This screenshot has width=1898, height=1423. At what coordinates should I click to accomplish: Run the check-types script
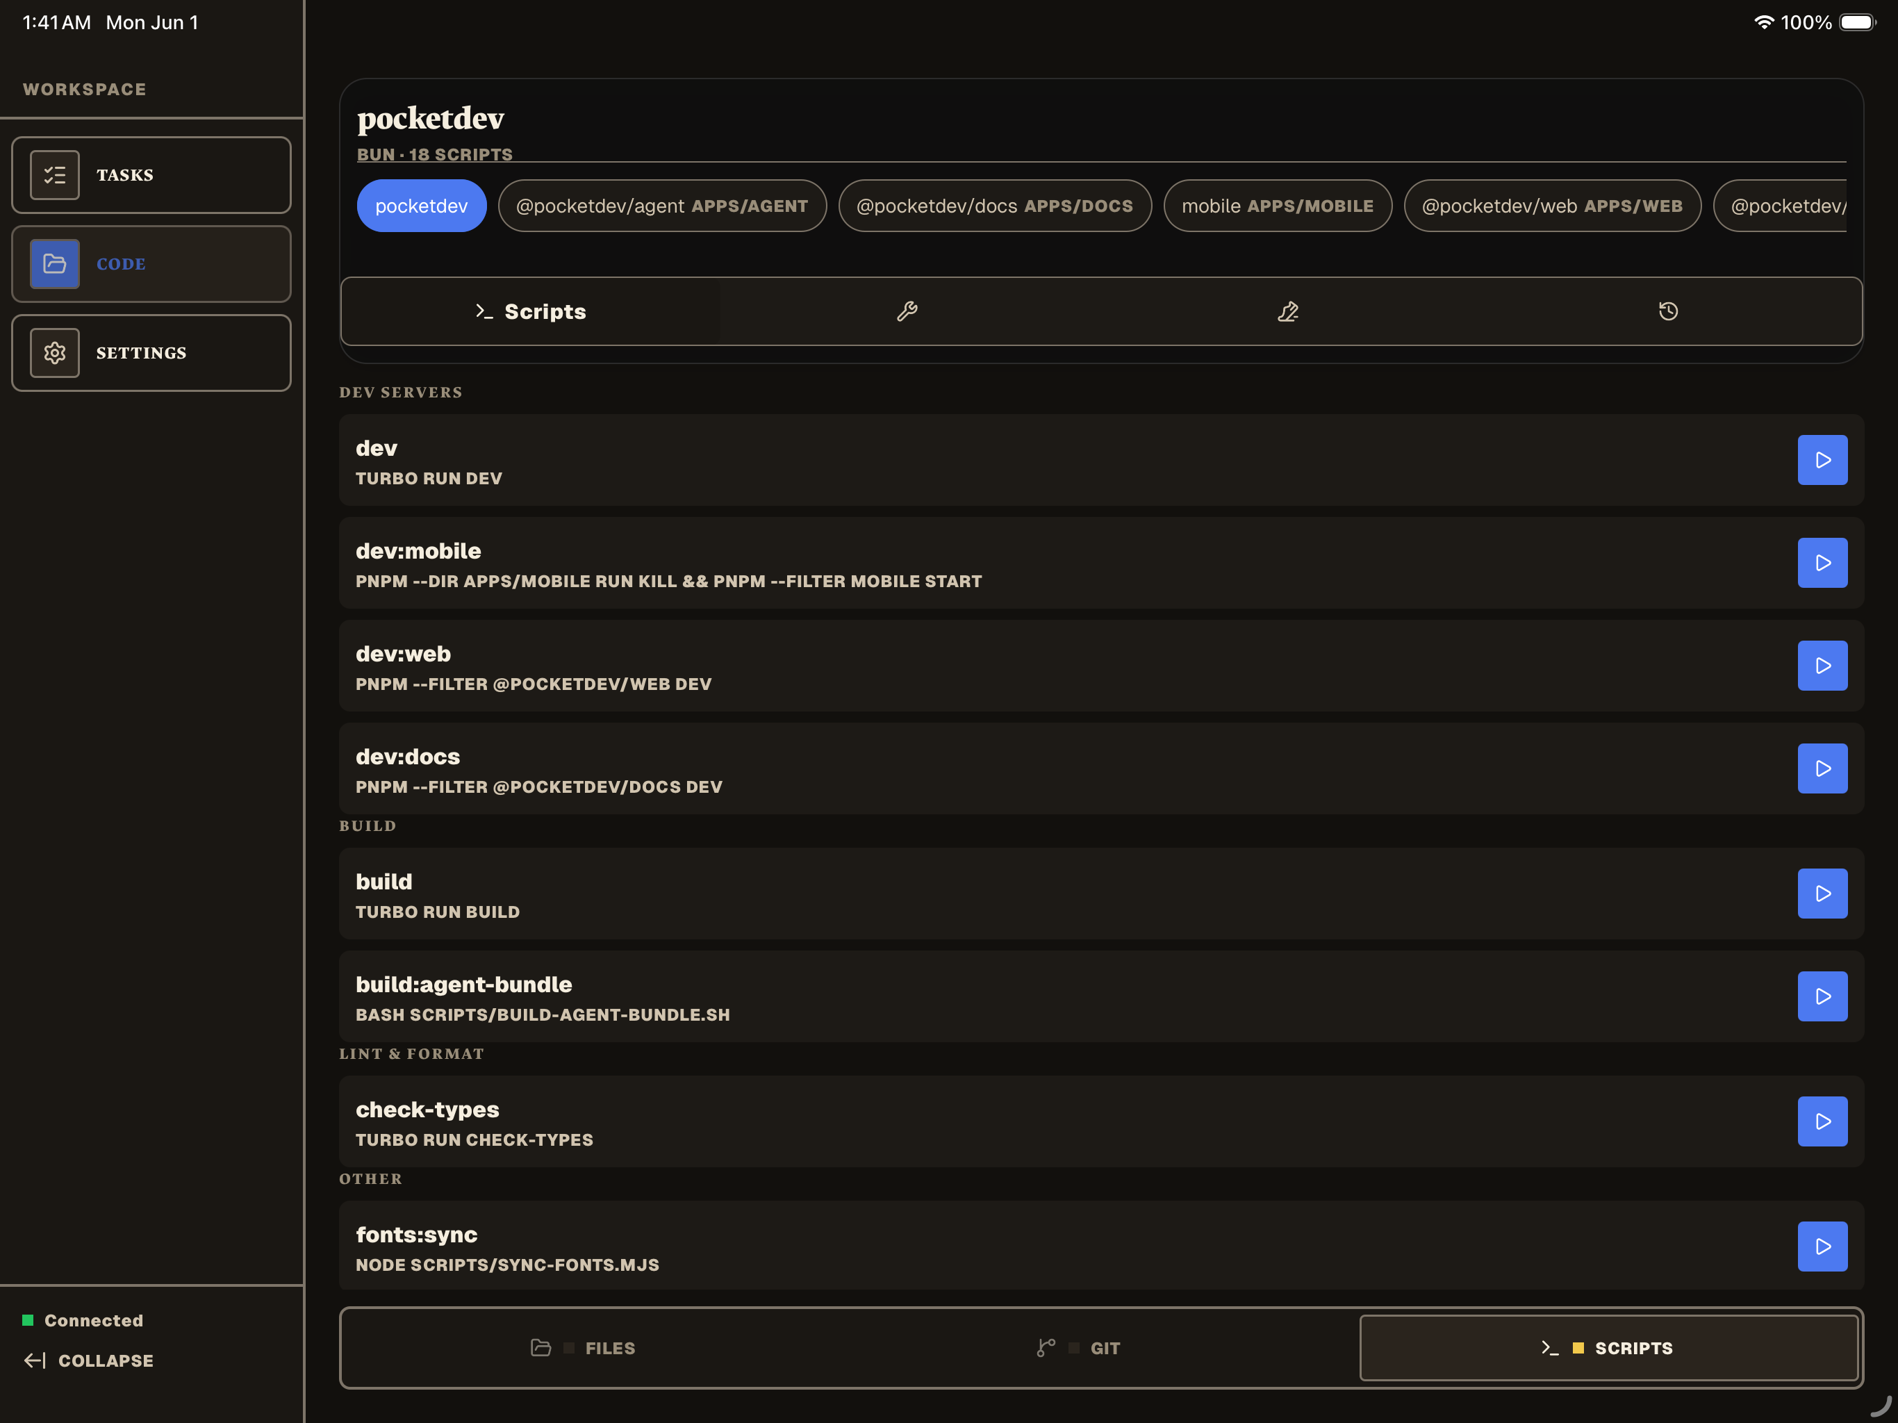[x=1822, y=1121]
